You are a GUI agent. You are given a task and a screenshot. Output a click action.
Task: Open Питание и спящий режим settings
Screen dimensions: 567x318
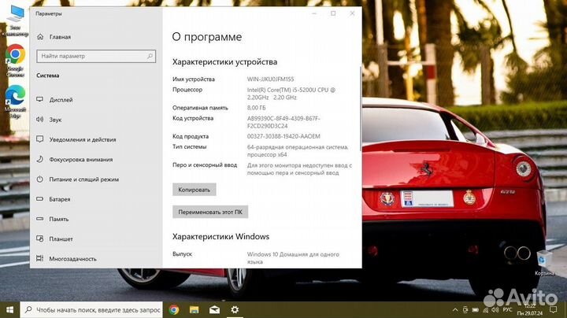pyautogui.click(x=77, y=179)
